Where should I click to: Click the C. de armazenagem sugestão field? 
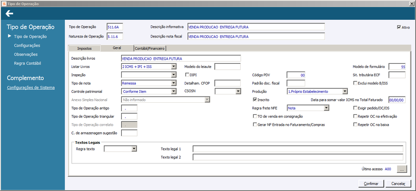pyautogui.click(x=129, y=133)
